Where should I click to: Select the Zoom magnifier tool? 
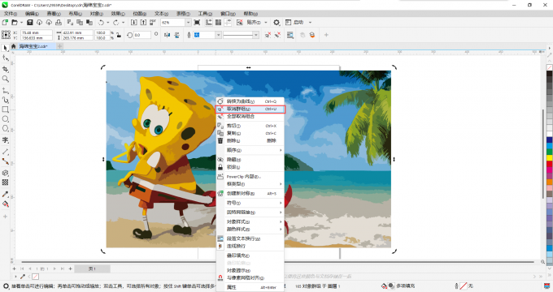pyautogui.click(x=6, y=79)
